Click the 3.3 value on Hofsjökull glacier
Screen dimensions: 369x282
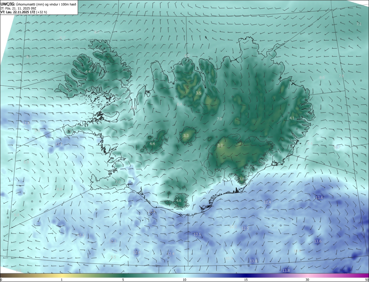tap(186, 136)
